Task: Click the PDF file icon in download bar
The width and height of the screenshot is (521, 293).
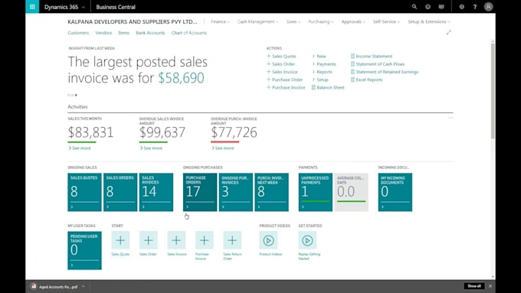Action: pos(33,286)
